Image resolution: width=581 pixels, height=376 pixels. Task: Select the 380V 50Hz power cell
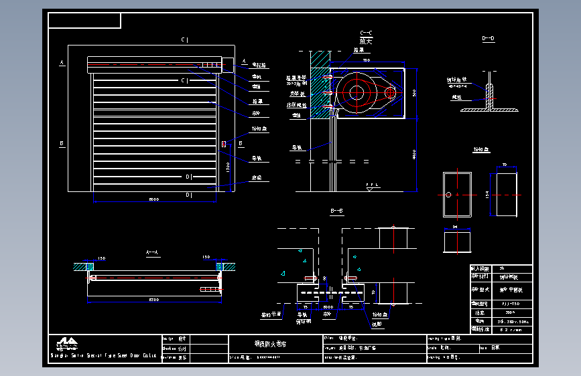(x=513, y=322)
